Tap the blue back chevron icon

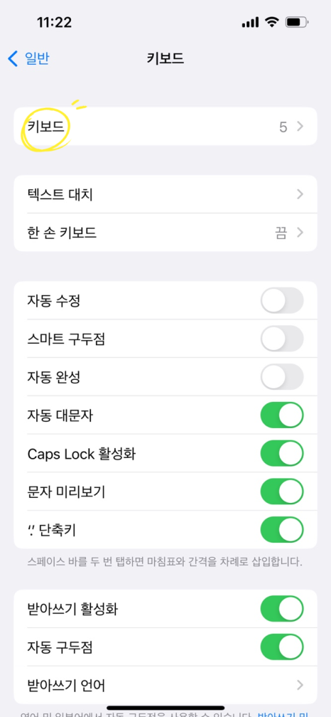(x=13, y=58)
